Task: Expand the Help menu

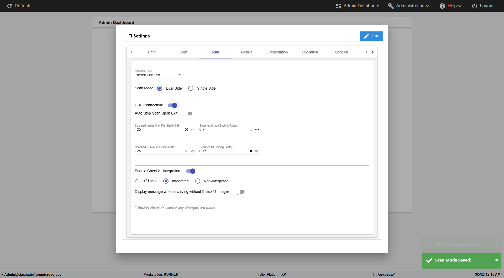Action: (450, 6)
